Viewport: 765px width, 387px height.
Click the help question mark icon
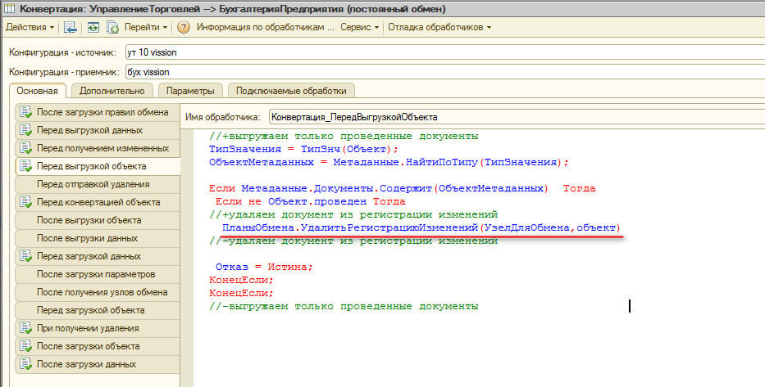point(184,27)
